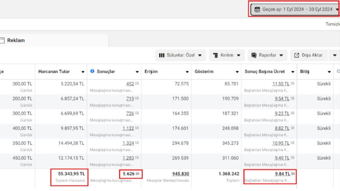Click the Raporlar reports icon
The image size is (340, 191).
point(254,55)
